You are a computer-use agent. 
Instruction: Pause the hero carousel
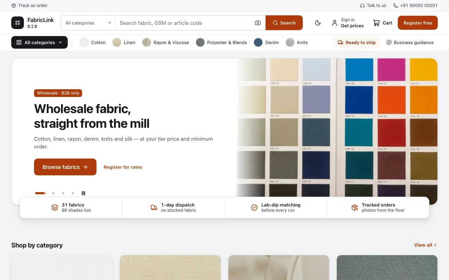click(83, 193)
